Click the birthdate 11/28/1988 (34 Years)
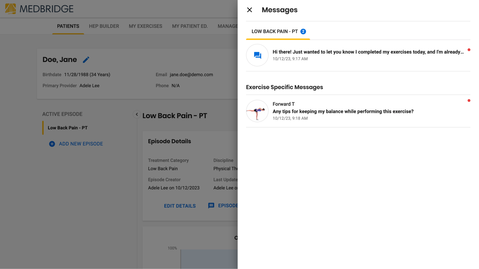This screenshot has height=269, width=479. [x=87, y=75]
